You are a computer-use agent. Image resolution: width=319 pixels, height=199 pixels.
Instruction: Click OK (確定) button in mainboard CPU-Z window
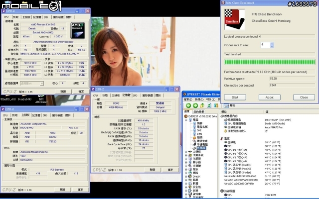tap(80, 190)
